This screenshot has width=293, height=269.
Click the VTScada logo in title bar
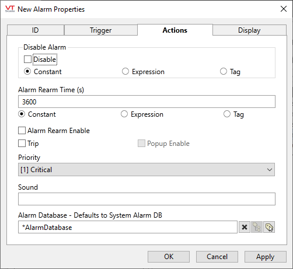point(10,9)
